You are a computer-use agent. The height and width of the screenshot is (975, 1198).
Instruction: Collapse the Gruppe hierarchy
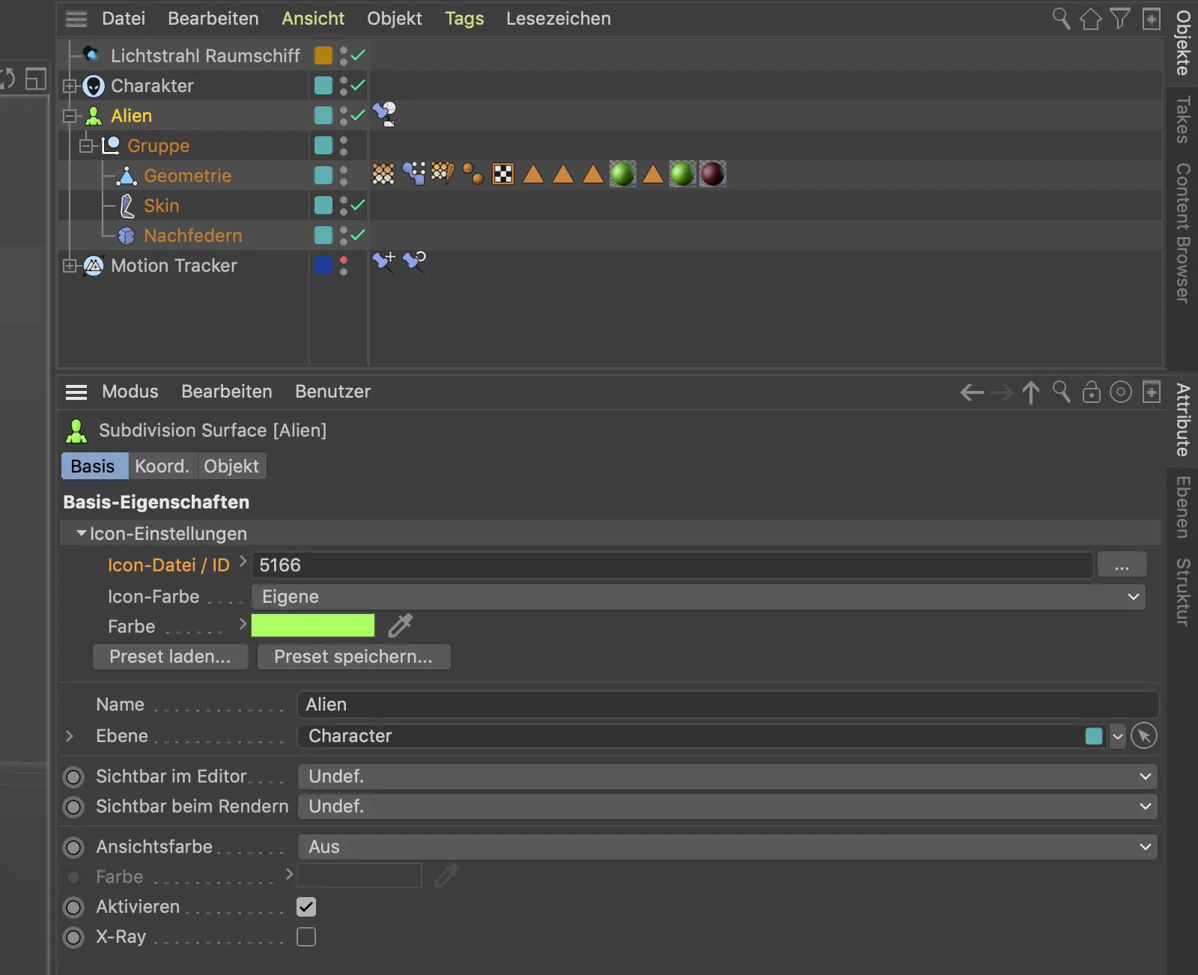(x=86, y=146)
